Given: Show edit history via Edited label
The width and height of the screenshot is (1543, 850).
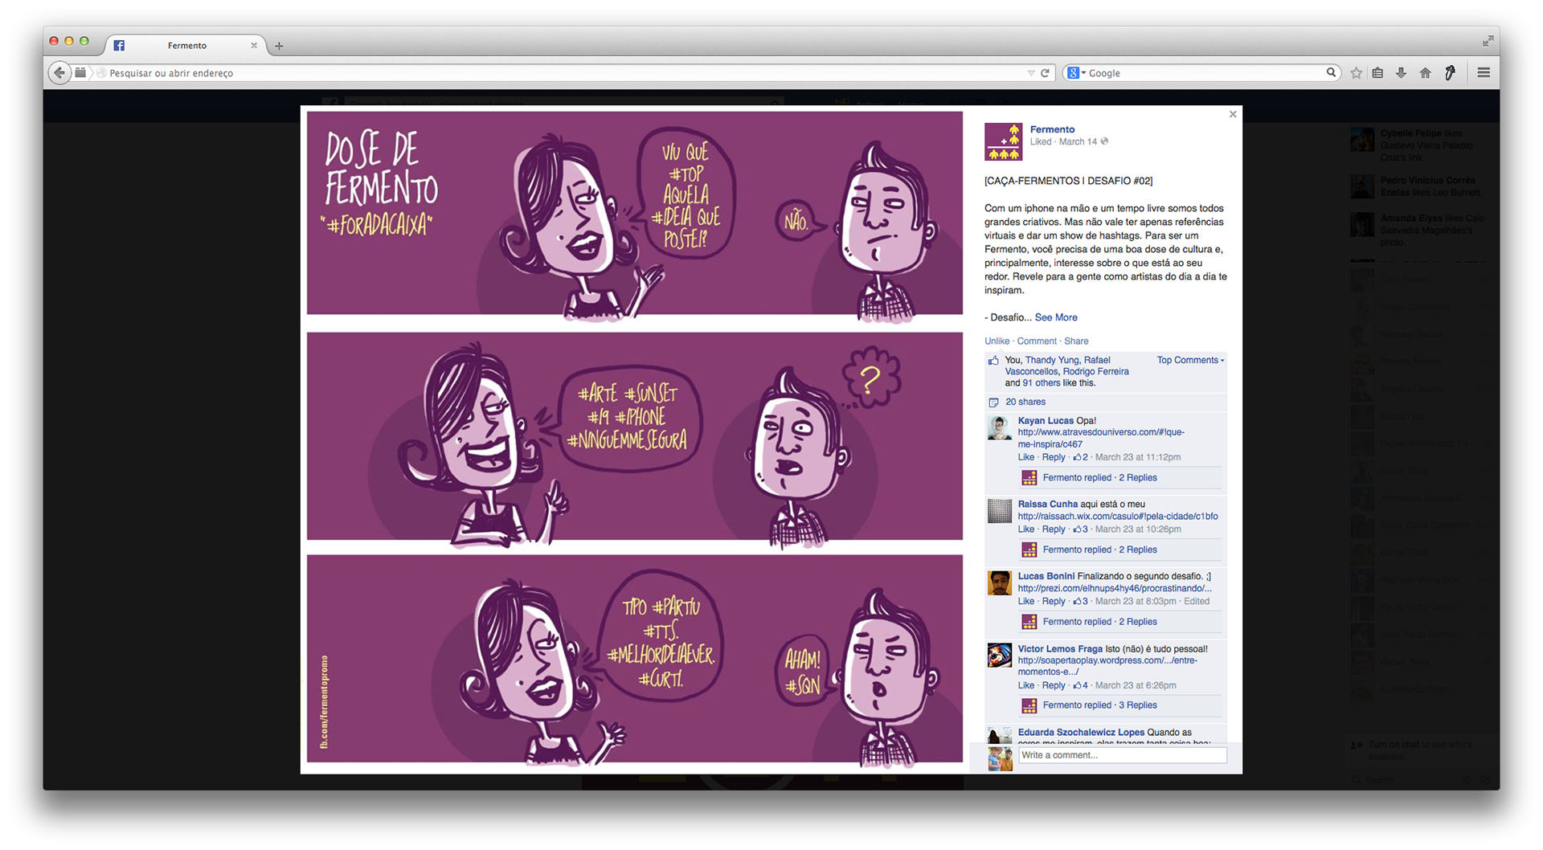Looking at the screenshot, I should tap(1196, 601).
